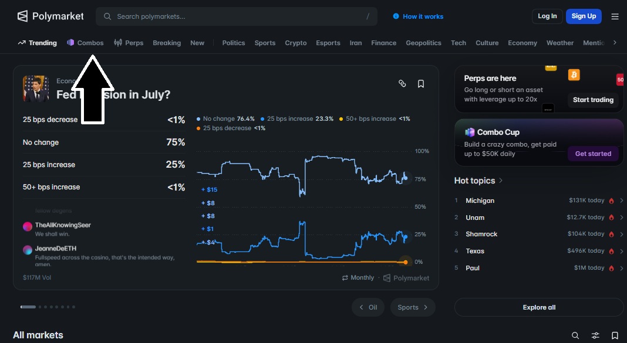Viewport: 627px width, 343px height.
Task: Select the Trending tab
Action: pyautogui.click(x=38, y=43)
